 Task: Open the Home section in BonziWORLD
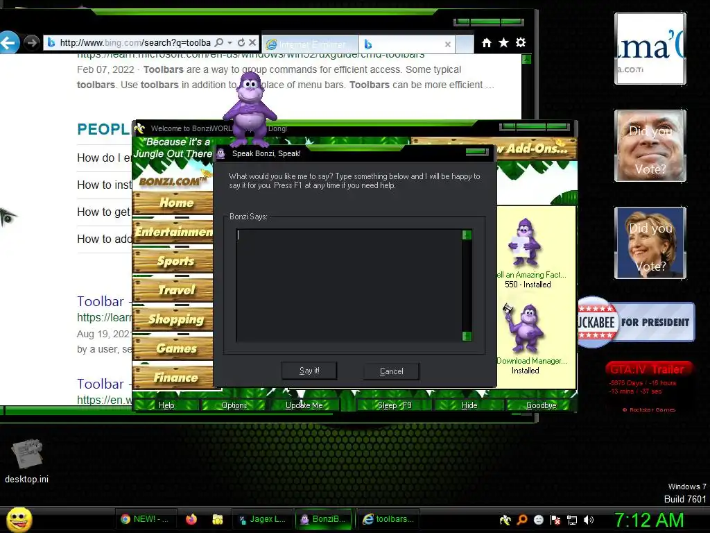pyautogui.click(x=173, y=203)
